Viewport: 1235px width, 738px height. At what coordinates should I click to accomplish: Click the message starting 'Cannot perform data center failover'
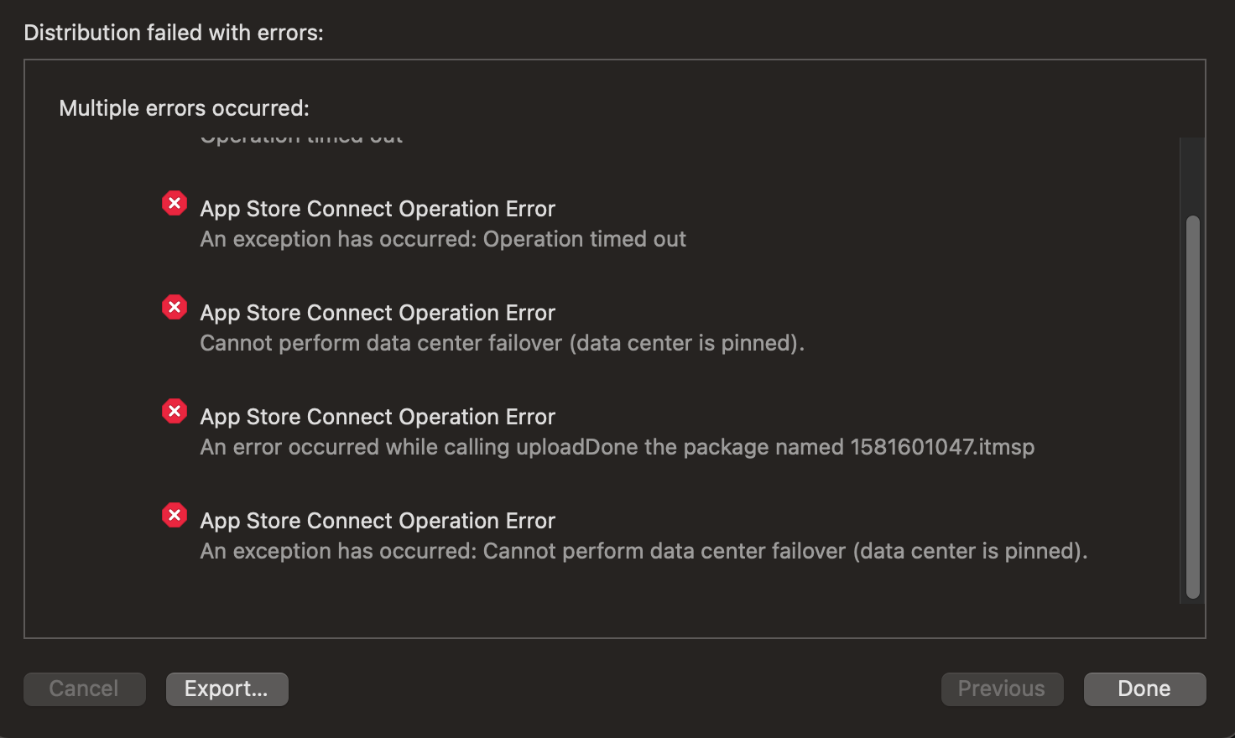click(502, 343)
